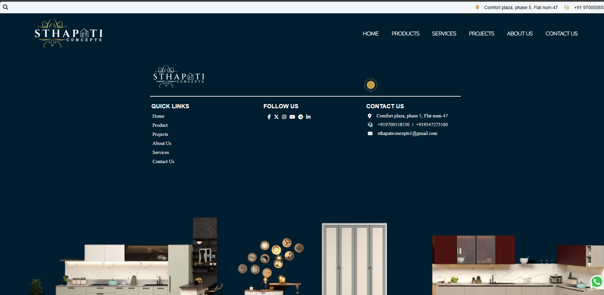Call the +919700558530 phone number link

(393, 125)
